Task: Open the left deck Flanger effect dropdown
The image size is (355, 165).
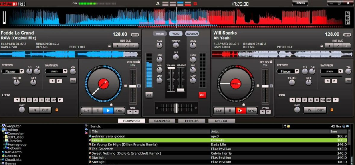Action: 13,71
